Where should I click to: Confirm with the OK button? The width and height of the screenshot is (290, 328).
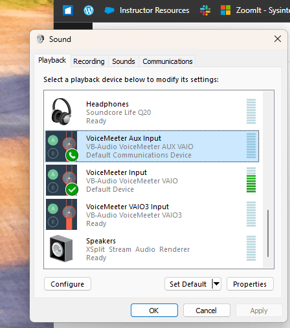click(x=154, y=311)
